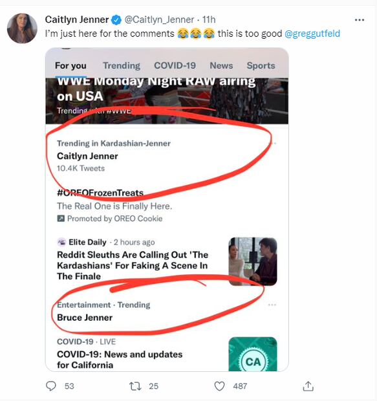Click the retweet arrows icon
Viewport: 377px width, 401px height.
(135, 386)
